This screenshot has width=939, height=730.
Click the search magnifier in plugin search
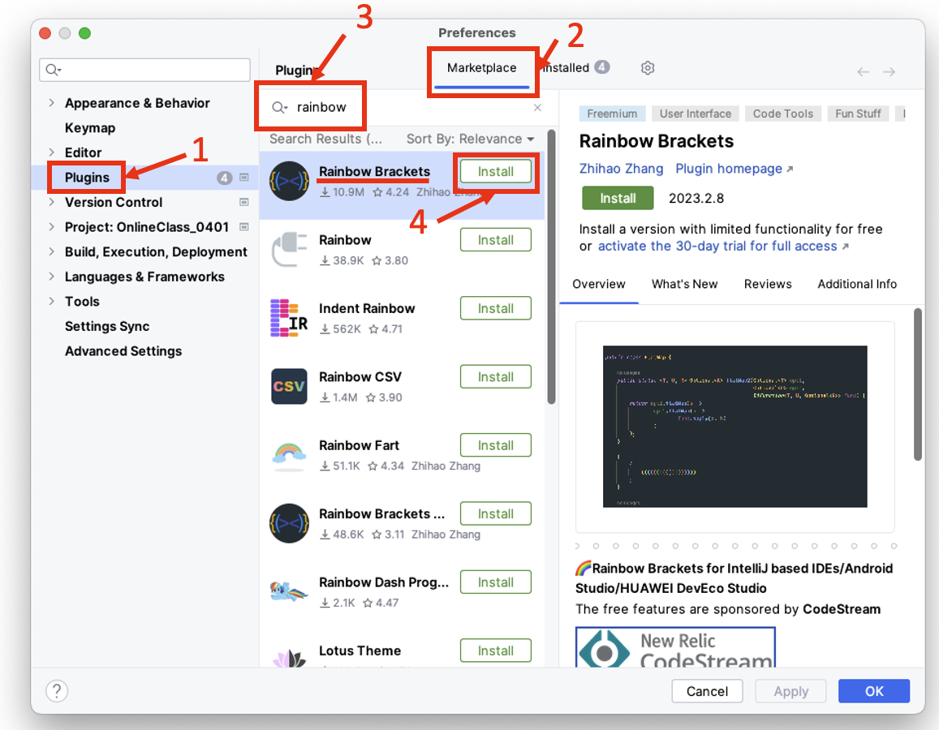pos(280,108)
